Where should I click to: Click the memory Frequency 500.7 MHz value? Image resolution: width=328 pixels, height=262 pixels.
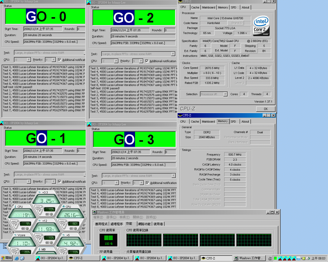click(235, 155)
